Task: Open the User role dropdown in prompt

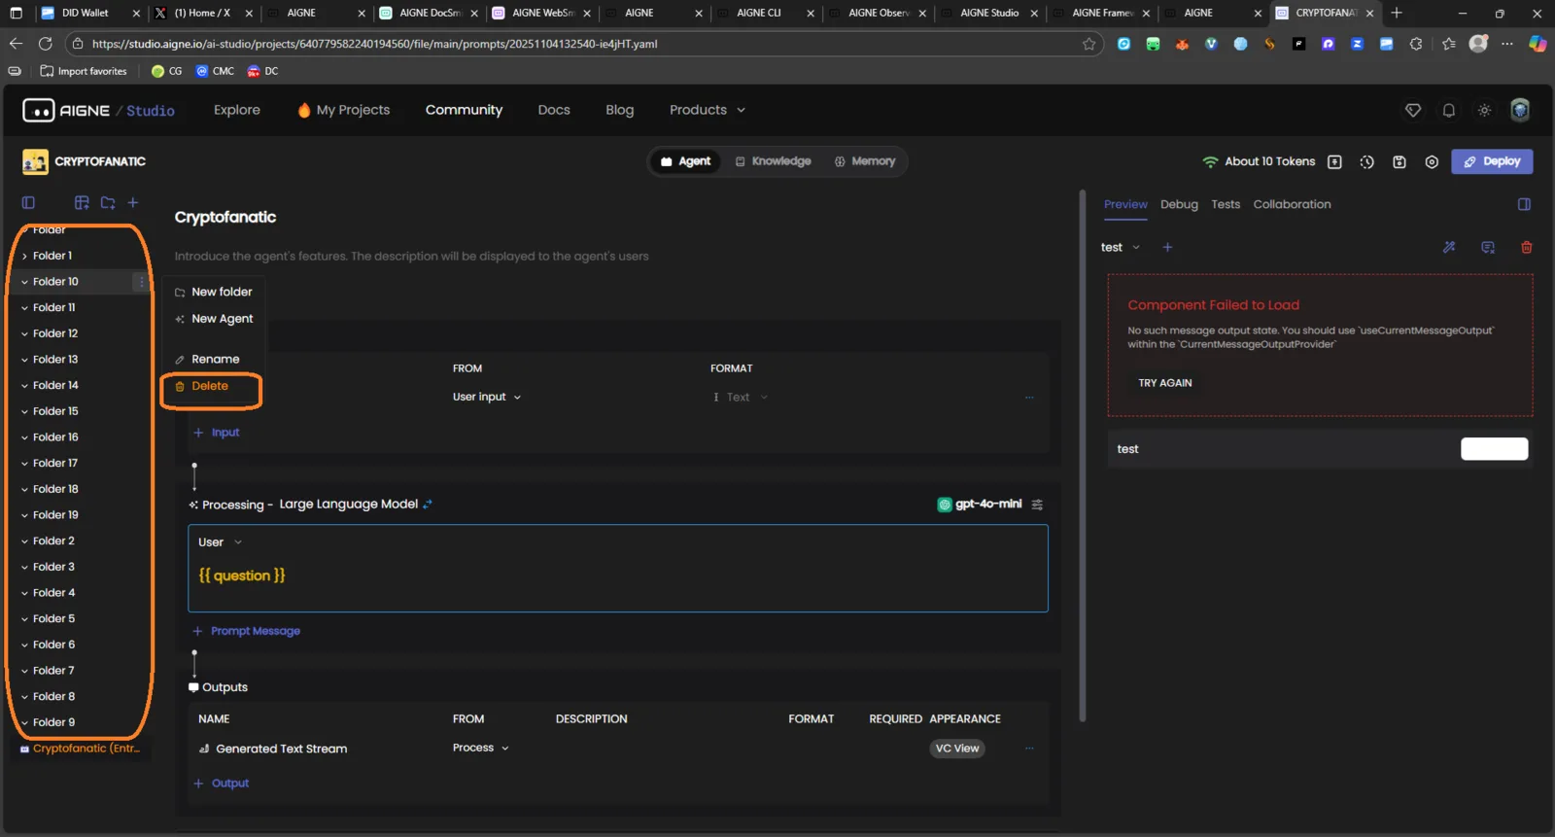Action: (220, 542)
